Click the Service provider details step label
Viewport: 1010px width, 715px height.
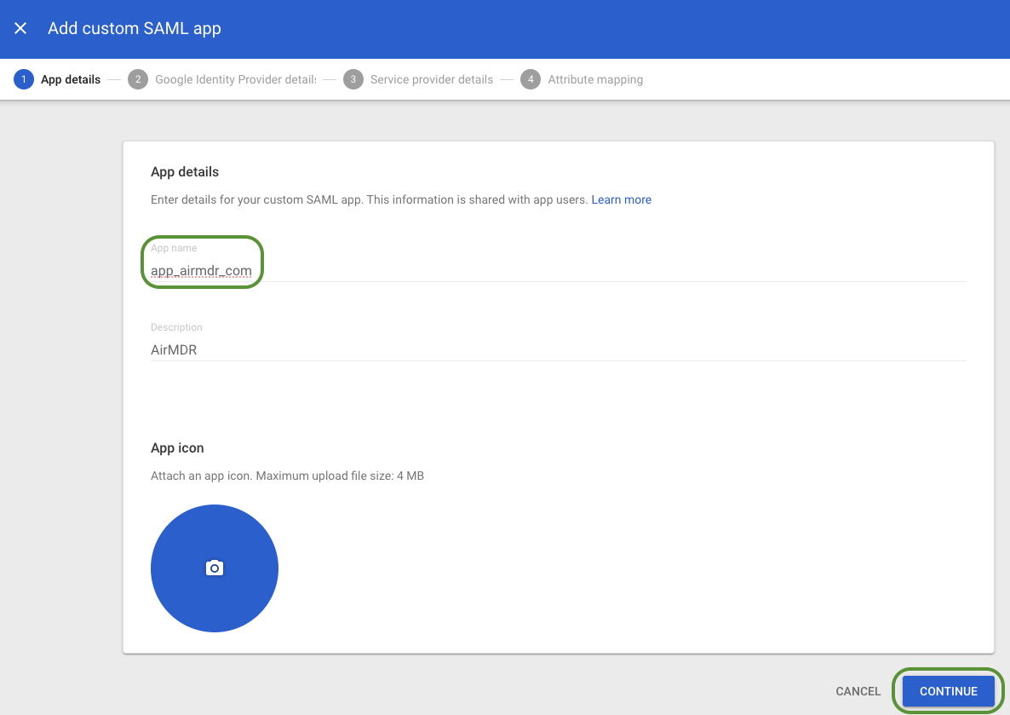click(x=431, y=79)
